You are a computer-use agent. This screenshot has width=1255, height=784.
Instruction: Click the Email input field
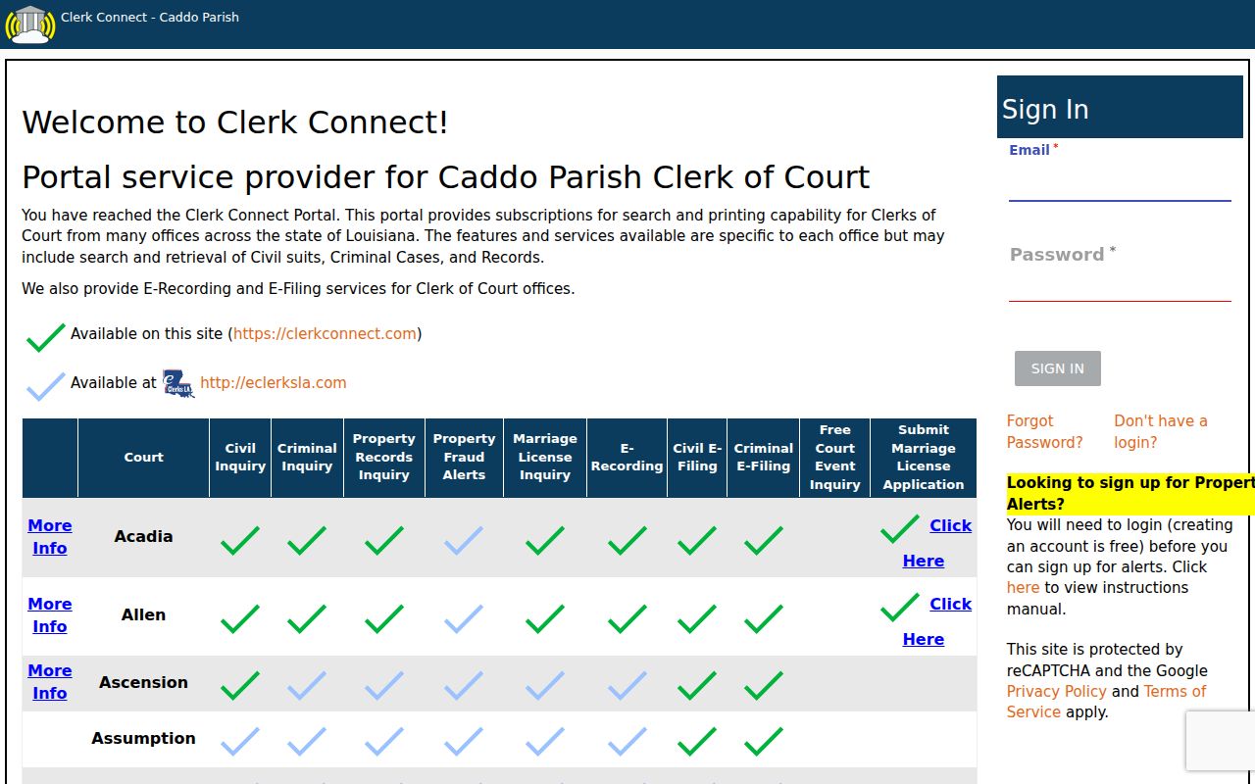click(x=1120, y=182)
